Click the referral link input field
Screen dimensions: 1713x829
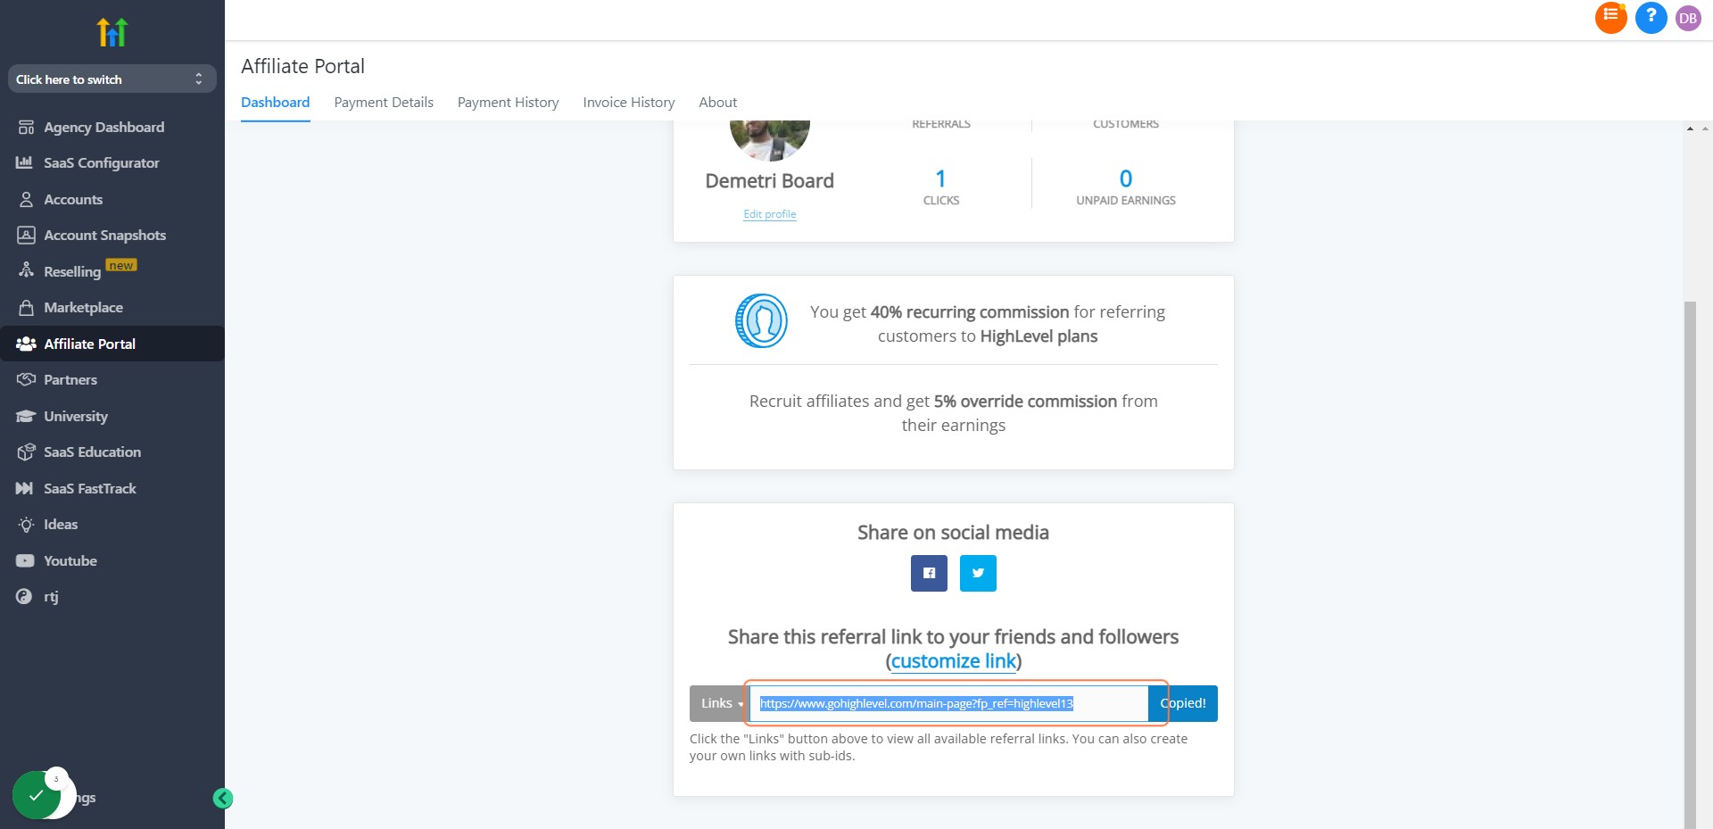point(948,703)
